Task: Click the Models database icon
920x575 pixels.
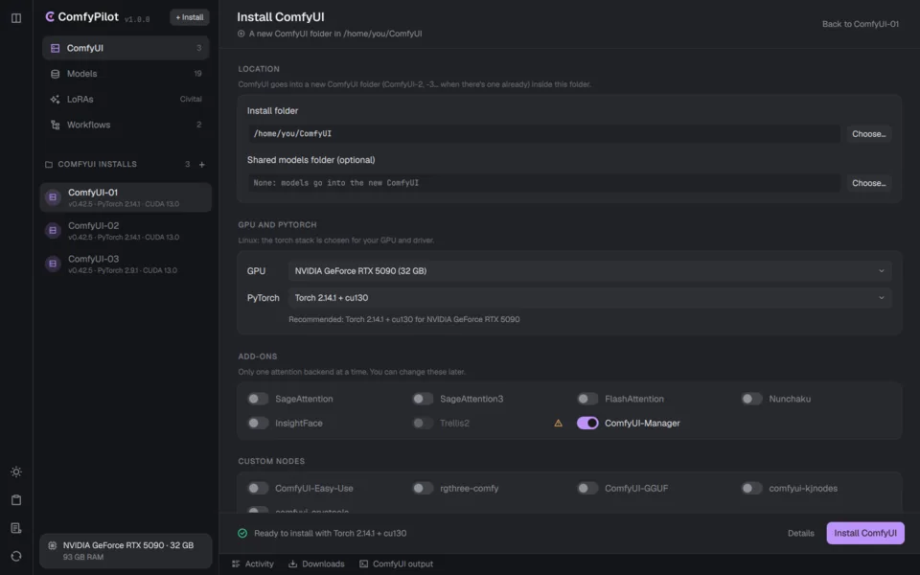Action: point(56,74)
